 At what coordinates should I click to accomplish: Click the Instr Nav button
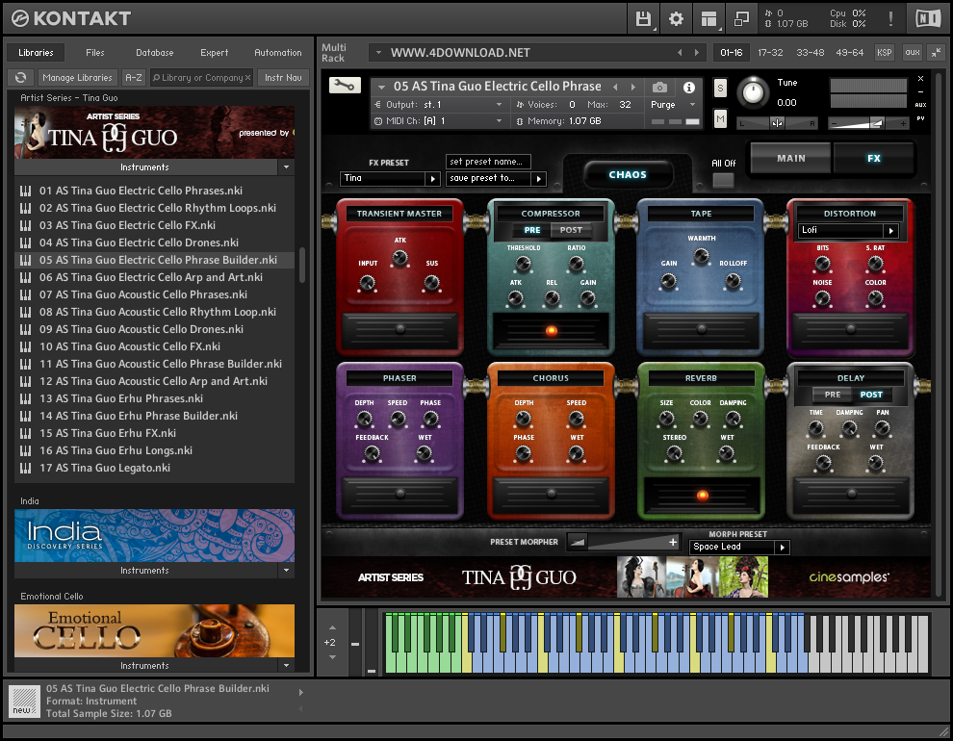tap(283, 78)
